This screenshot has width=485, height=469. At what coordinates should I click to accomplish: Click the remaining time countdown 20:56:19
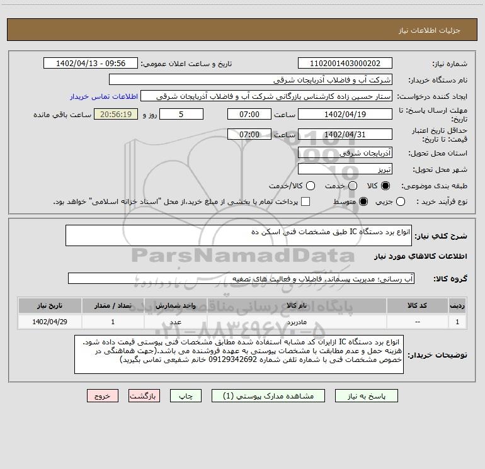(116, 114)
